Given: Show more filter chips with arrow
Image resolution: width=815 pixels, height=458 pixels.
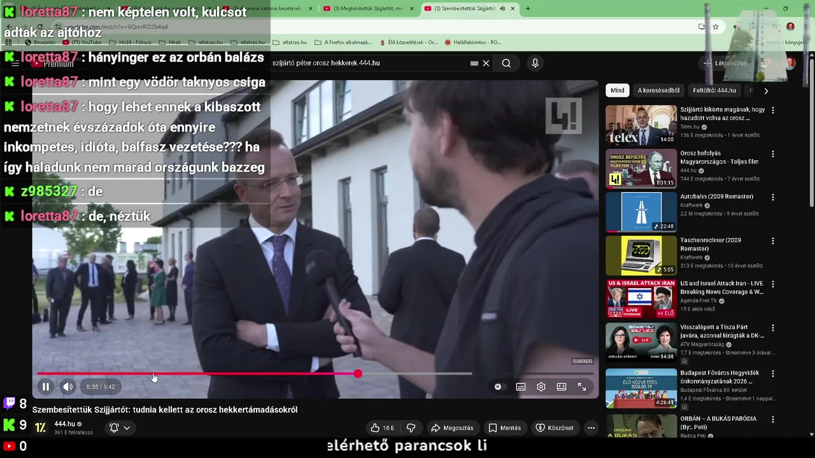Looking at the screenshot, I should pos(766,90).
